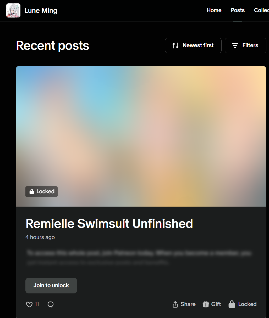Open comments via the speech bubble icon
This screenshot has width=269, height=318.
point(51,304)
